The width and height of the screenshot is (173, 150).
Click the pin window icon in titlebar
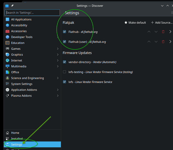(12, 6)
